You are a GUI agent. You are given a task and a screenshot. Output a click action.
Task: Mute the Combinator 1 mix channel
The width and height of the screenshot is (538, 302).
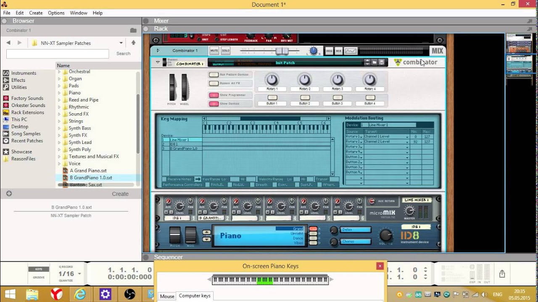pos(214,51)
